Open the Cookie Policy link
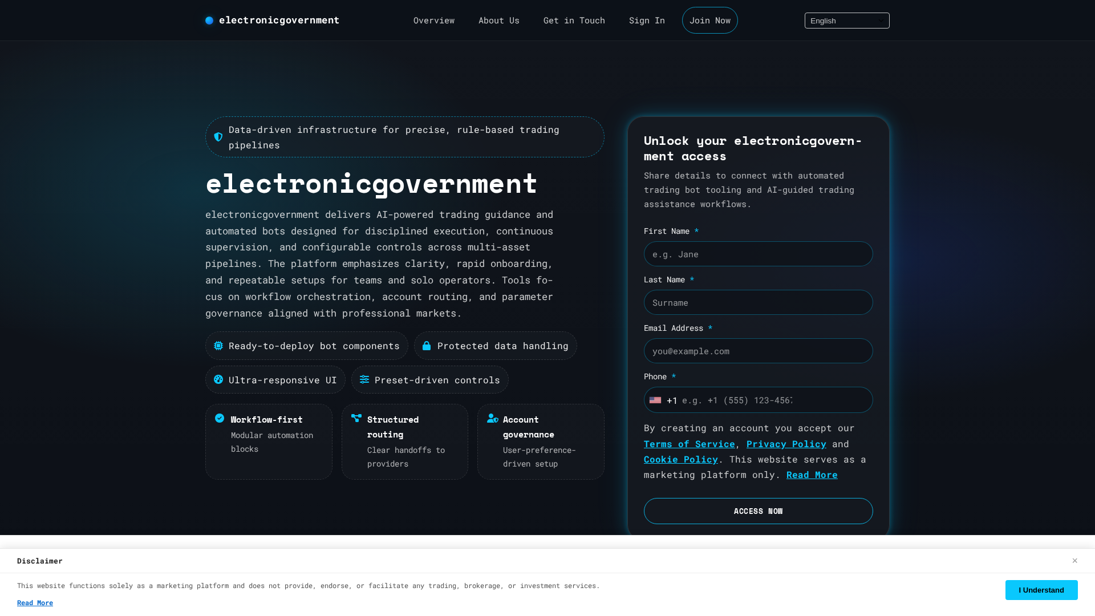Viewport: 1095px width, 616px height. click(681, 459)
